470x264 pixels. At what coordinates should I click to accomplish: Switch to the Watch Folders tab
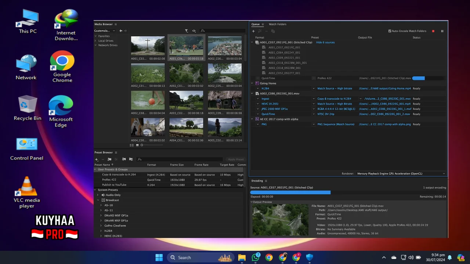[x=278, y=24]
